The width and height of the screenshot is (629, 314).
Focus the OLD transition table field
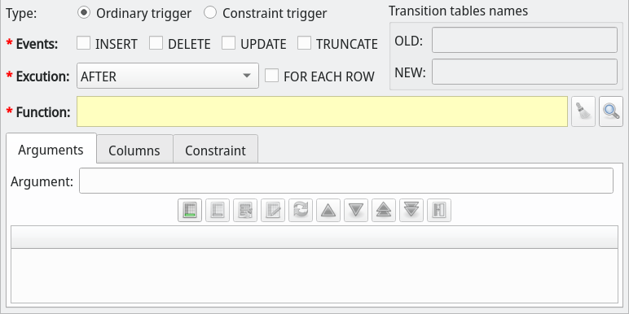click(525, 40)
